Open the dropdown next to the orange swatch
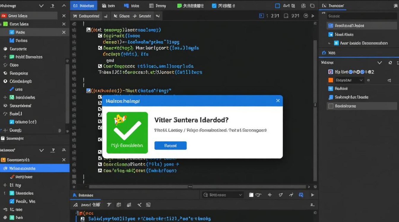Screen dimensions: 399x222 point(361,80)
